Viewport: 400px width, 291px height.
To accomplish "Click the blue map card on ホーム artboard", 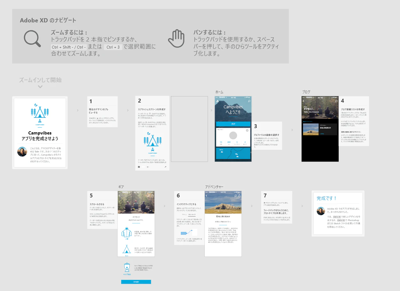I will [233, 153].
